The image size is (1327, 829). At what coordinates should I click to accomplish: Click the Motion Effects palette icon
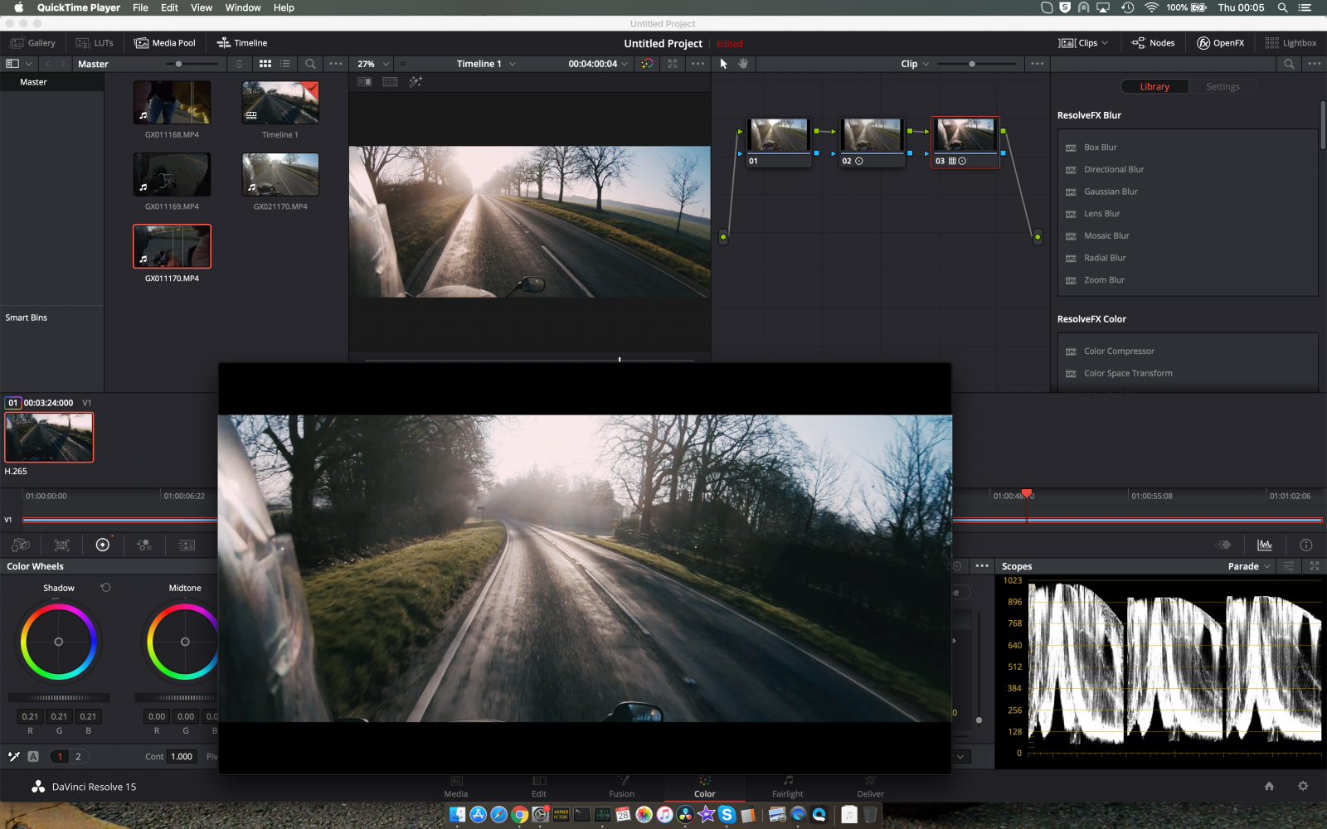point(187,545)
